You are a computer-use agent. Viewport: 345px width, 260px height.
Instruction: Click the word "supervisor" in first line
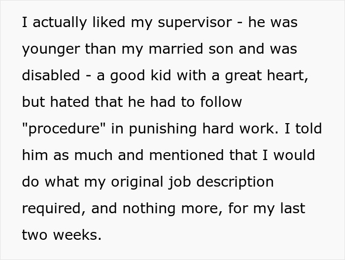(195, 23)
